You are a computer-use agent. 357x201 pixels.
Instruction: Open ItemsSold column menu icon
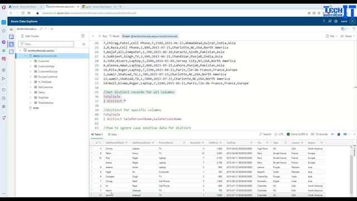[x=202, y=143]
